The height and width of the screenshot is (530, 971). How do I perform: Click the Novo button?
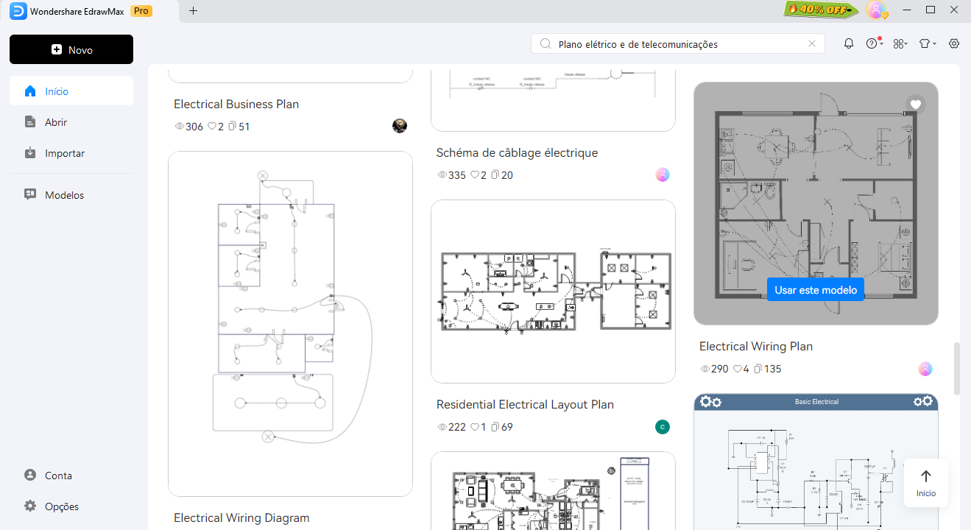pos(71,50)
